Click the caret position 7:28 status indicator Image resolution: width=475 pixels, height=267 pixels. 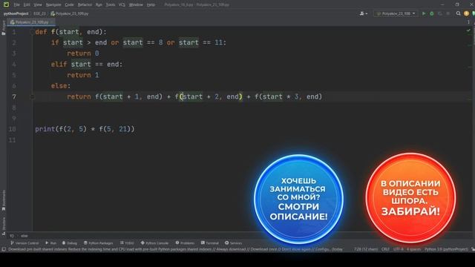(366, 249)
